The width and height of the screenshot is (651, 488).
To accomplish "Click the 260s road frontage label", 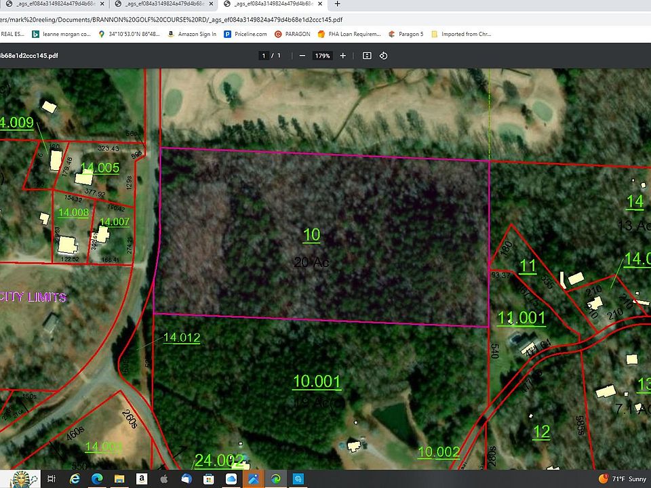I will pos(130,419).
